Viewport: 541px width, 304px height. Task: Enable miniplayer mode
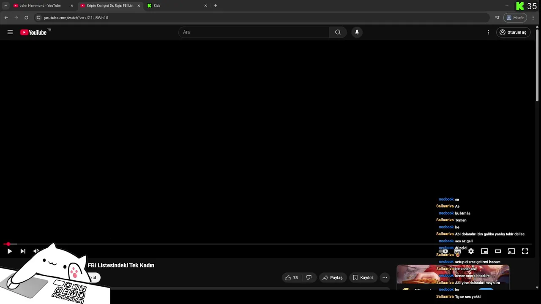(x=484, y=251)
